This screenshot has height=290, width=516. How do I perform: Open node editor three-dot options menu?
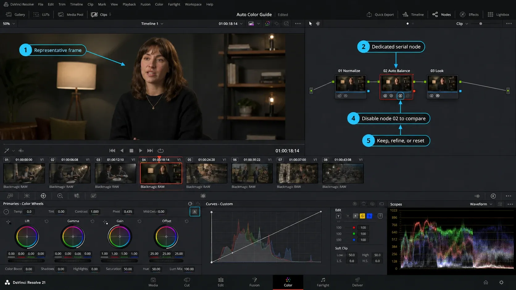tap(509, 23)
